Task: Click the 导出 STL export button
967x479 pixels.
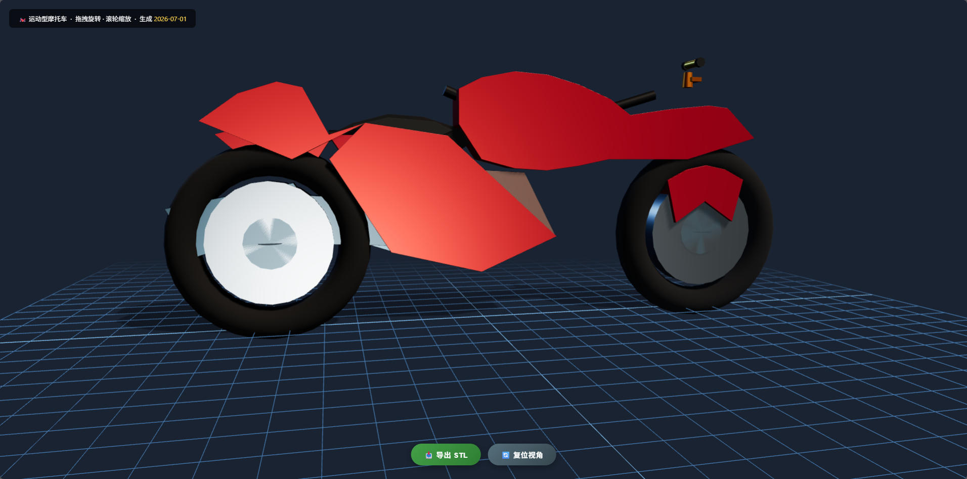Action: pyautogui.click(x=446, y=455)
